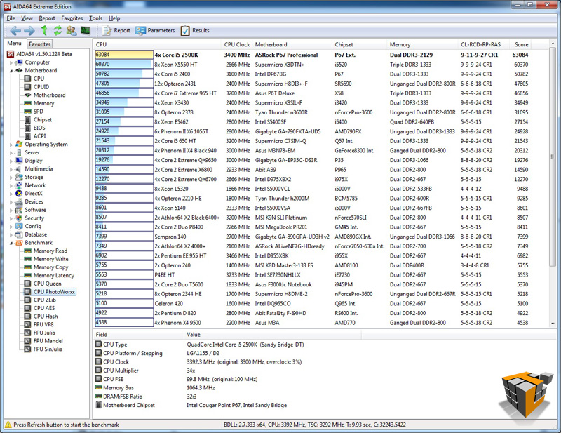Click the Refresh toolbar icon
Screen dimensions: 561x433
pos(58,30)
